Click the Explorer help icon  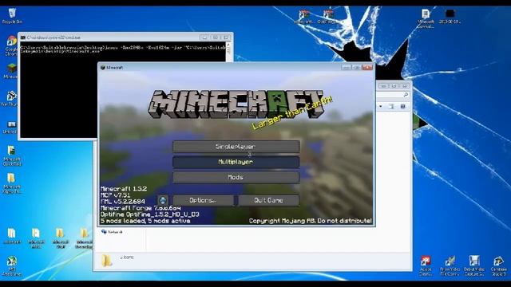pos(402,106)
